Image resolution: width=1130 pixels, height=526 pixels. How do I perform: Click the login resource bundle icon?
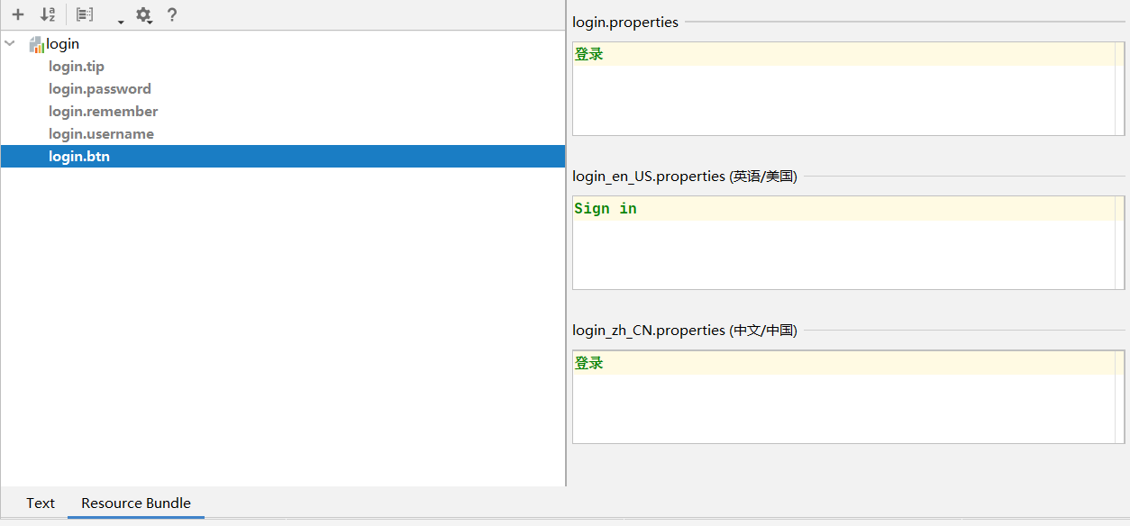(x=37, y=44)
